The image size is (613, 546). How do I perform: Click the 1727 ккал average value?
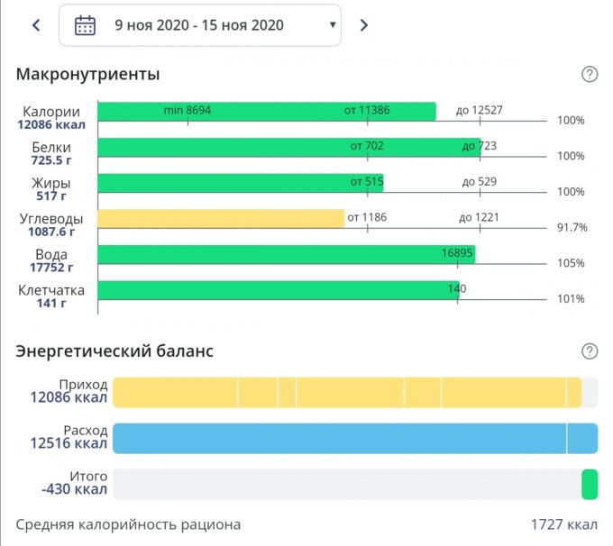(x=564, y=524)
